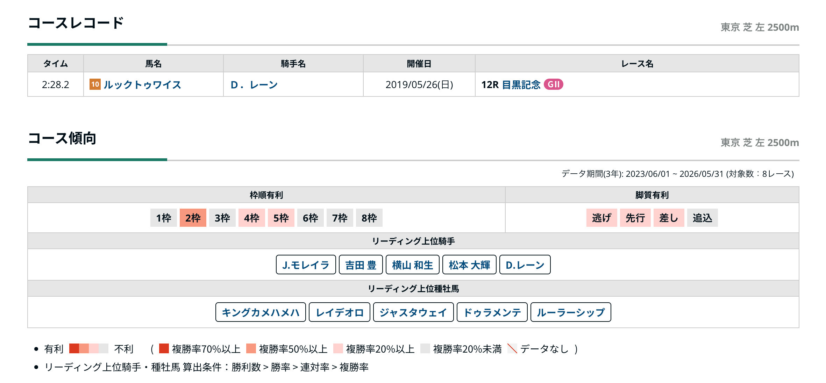Click the データなし slashed legend icon
The image size is (826, 383).
tap(512, 348)
